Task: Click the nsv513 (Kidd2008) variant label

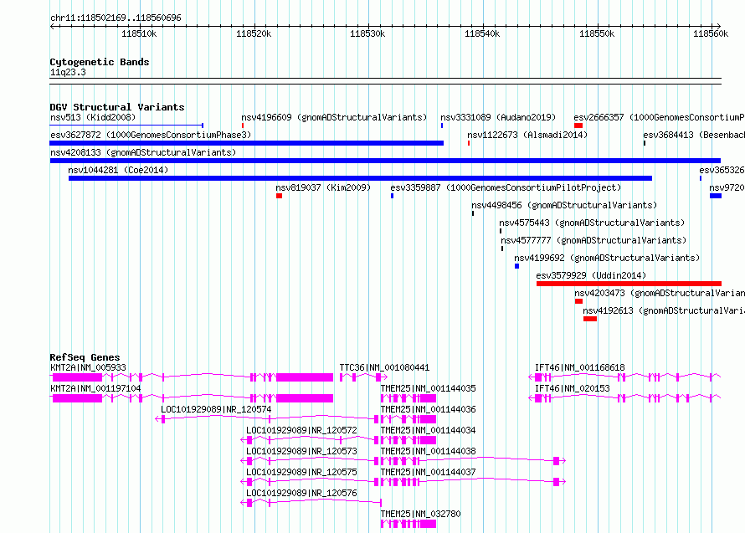Action: [x=93, y=117]
